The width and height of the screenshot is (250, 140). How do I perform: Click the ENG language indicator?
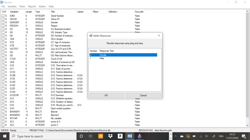tap(221, 136)
